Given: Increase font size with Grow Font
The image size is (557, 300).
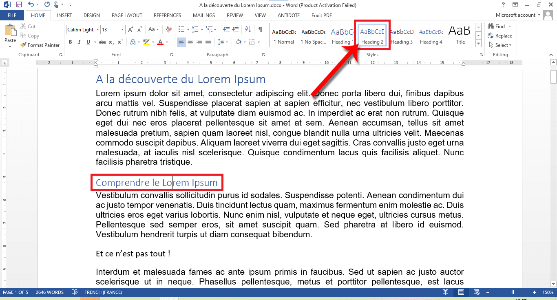Looking at the screenshot, I should 130,30.
